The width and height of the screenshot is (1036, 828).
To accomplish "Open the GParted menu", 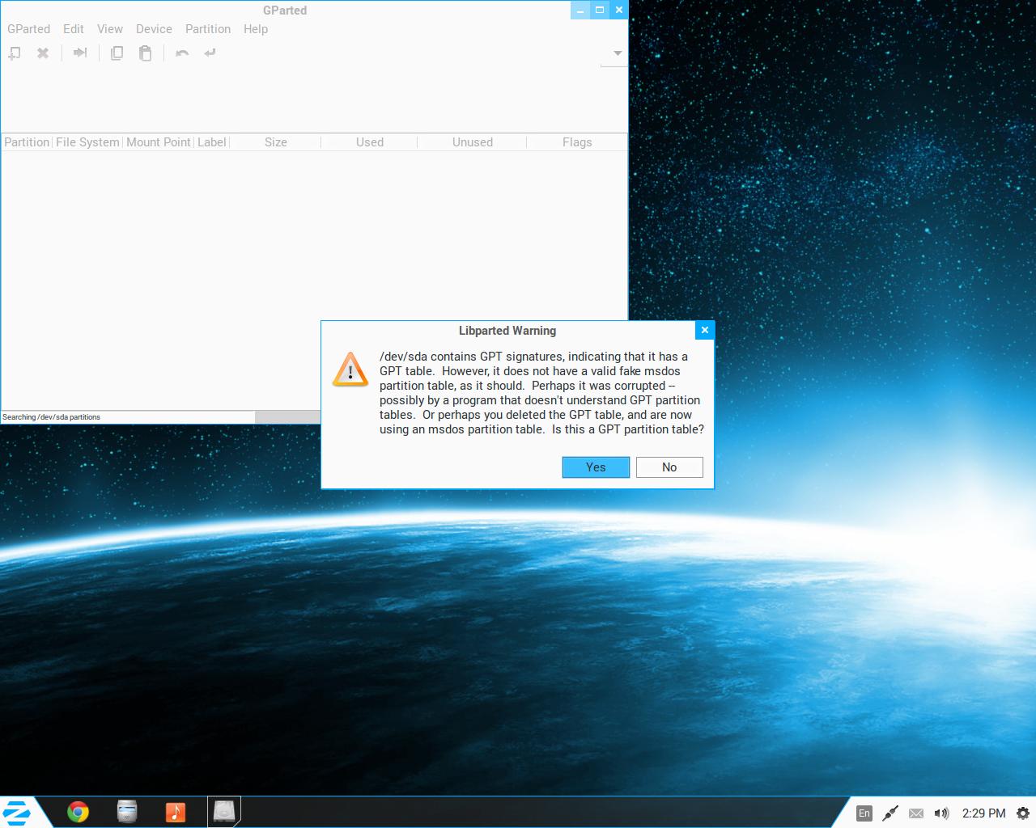I will pyautogui.click(x=29, y=29).
